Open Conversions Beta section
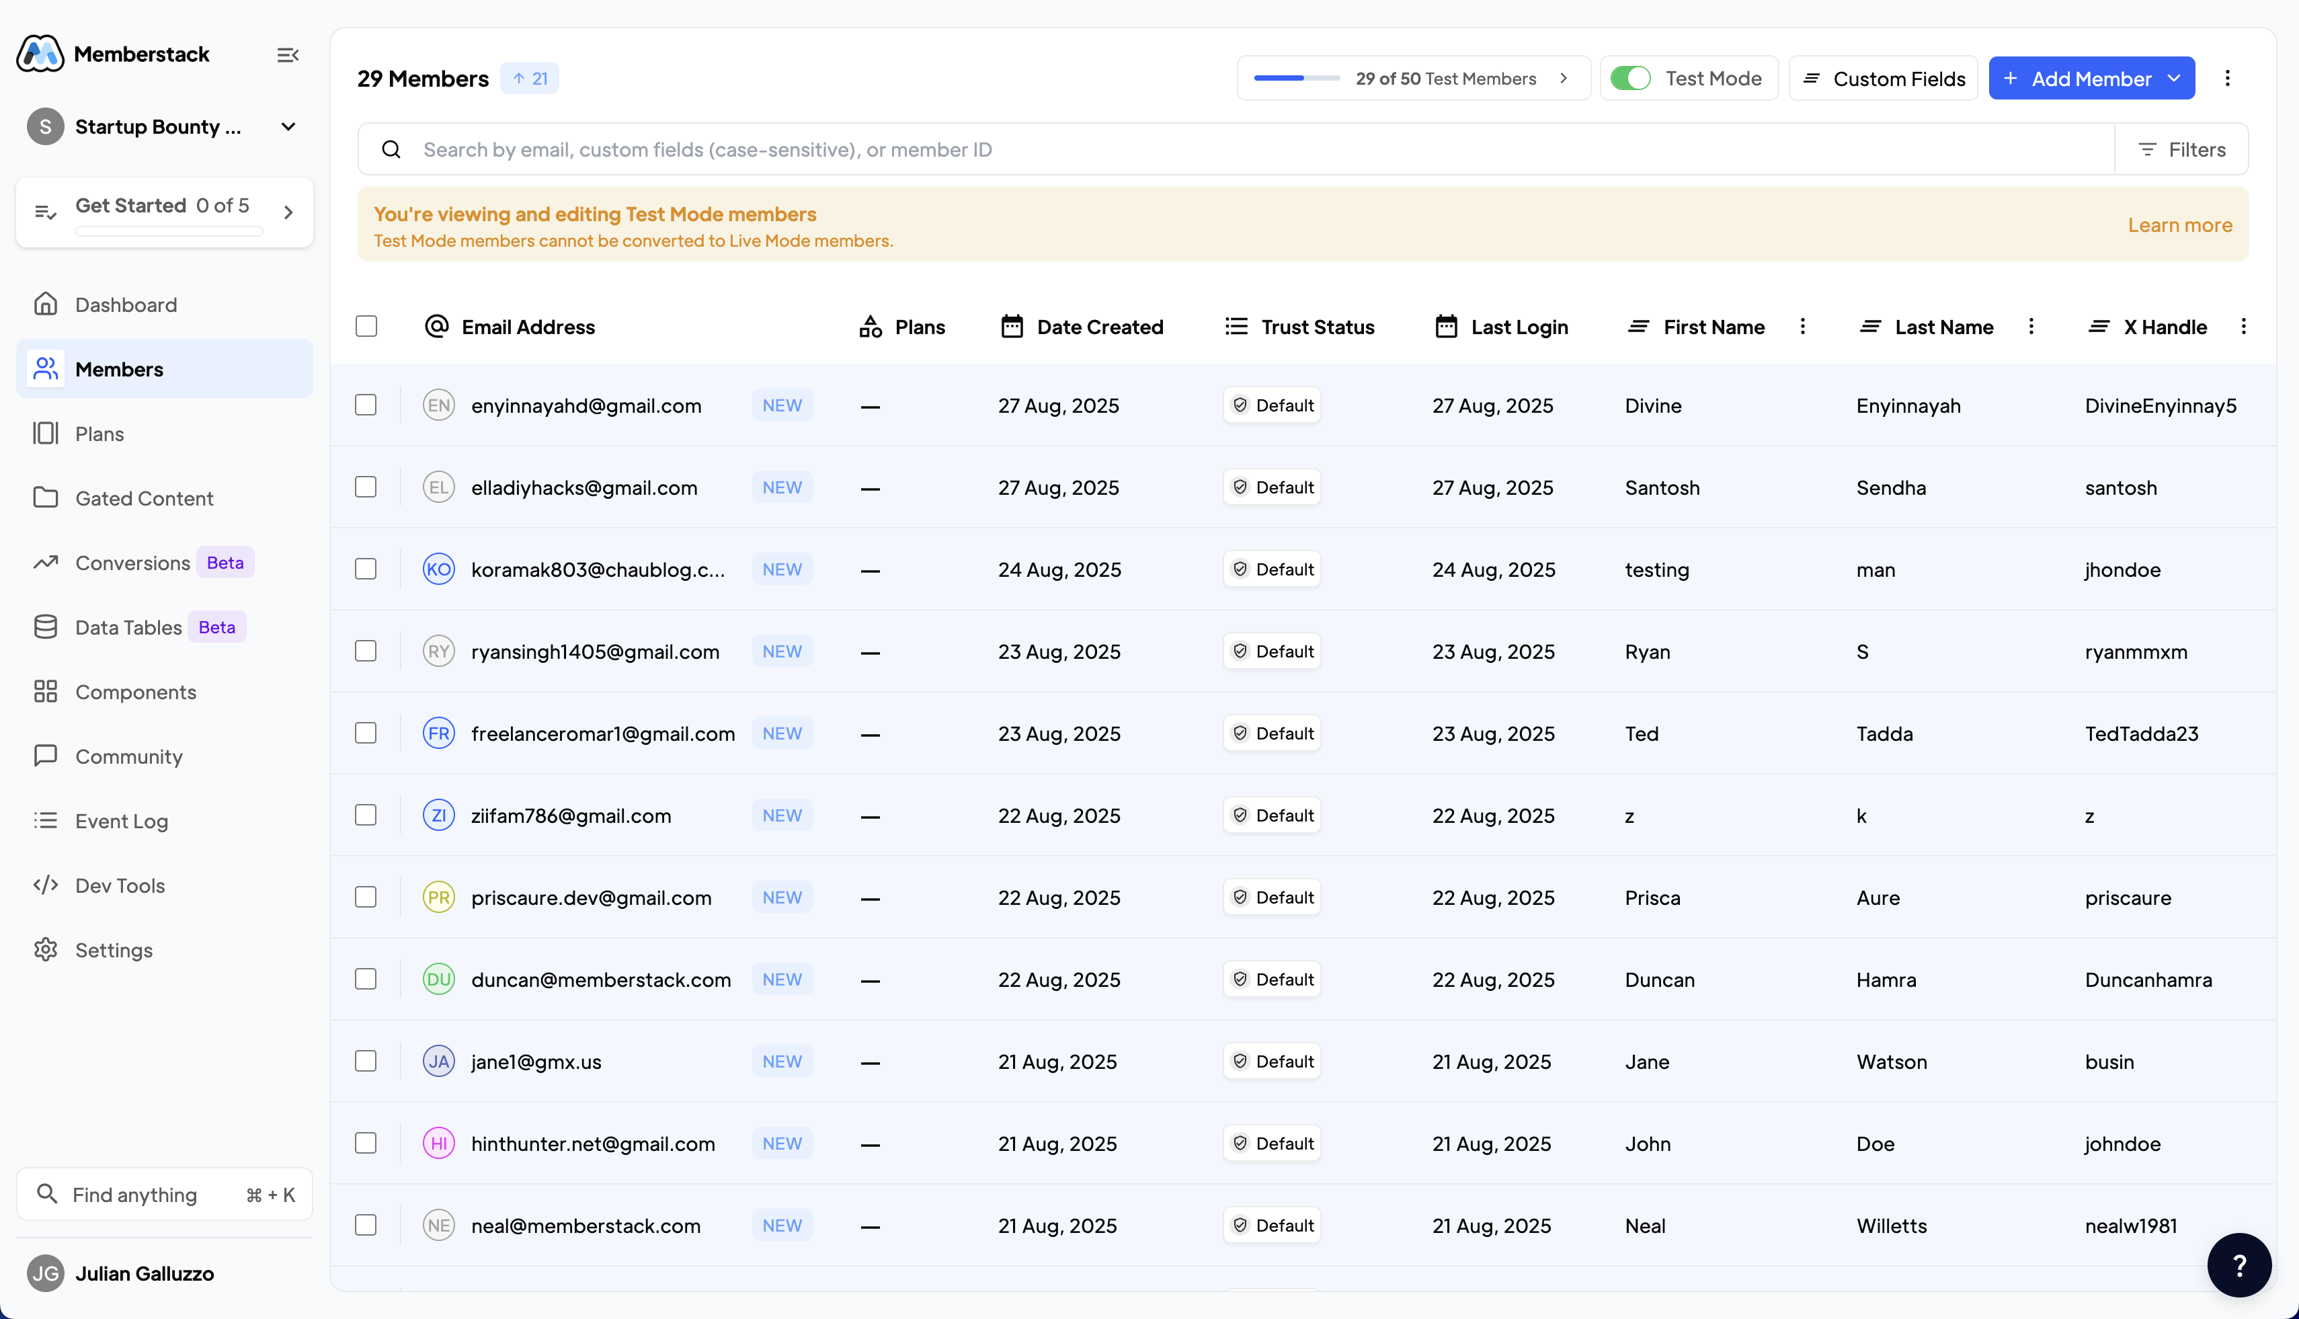Screen dimensions: 2299x1319 click(x=165, y=563)
